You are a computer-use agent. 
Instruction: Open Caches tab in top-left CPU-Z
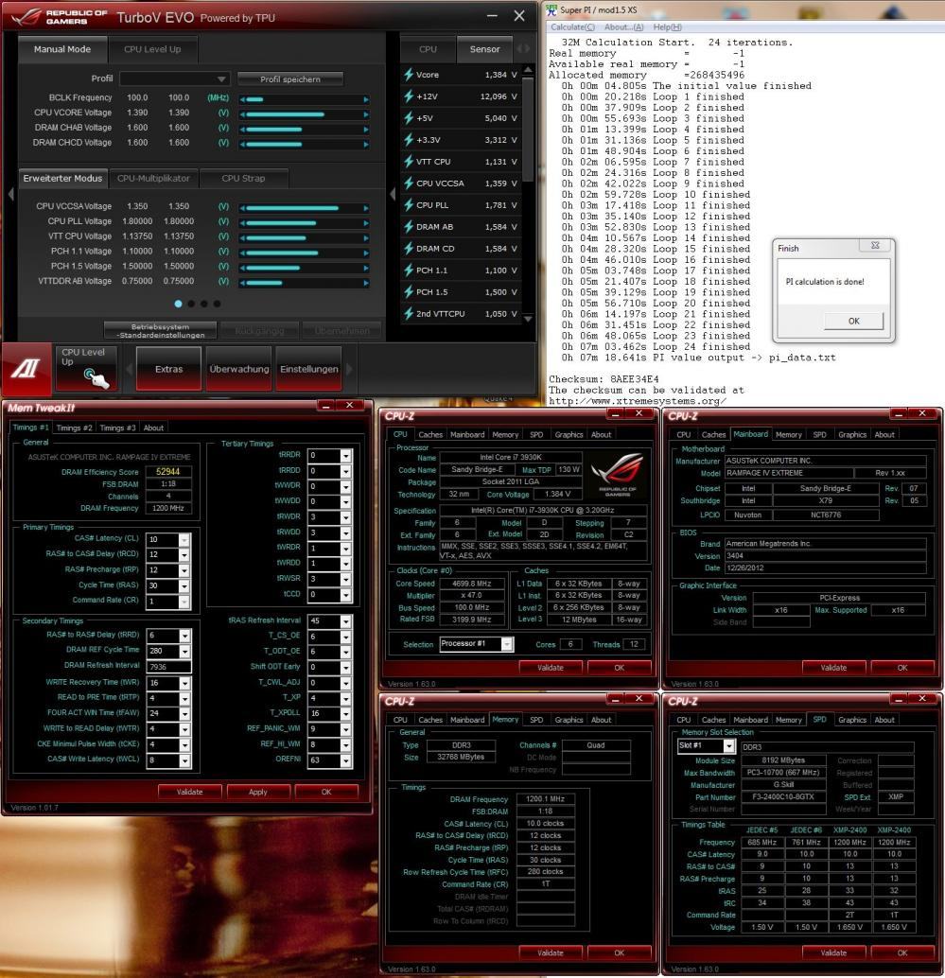tap(430, 435)
